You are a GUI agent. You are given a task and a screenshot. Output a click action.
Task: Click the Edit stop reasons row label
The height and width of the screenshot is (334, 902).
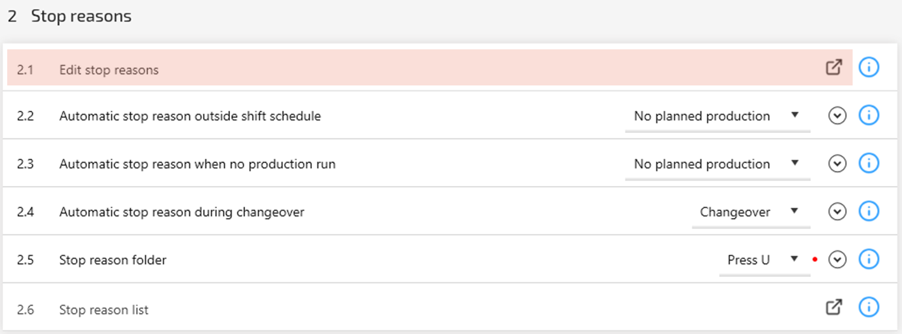(x=109, y=70)
